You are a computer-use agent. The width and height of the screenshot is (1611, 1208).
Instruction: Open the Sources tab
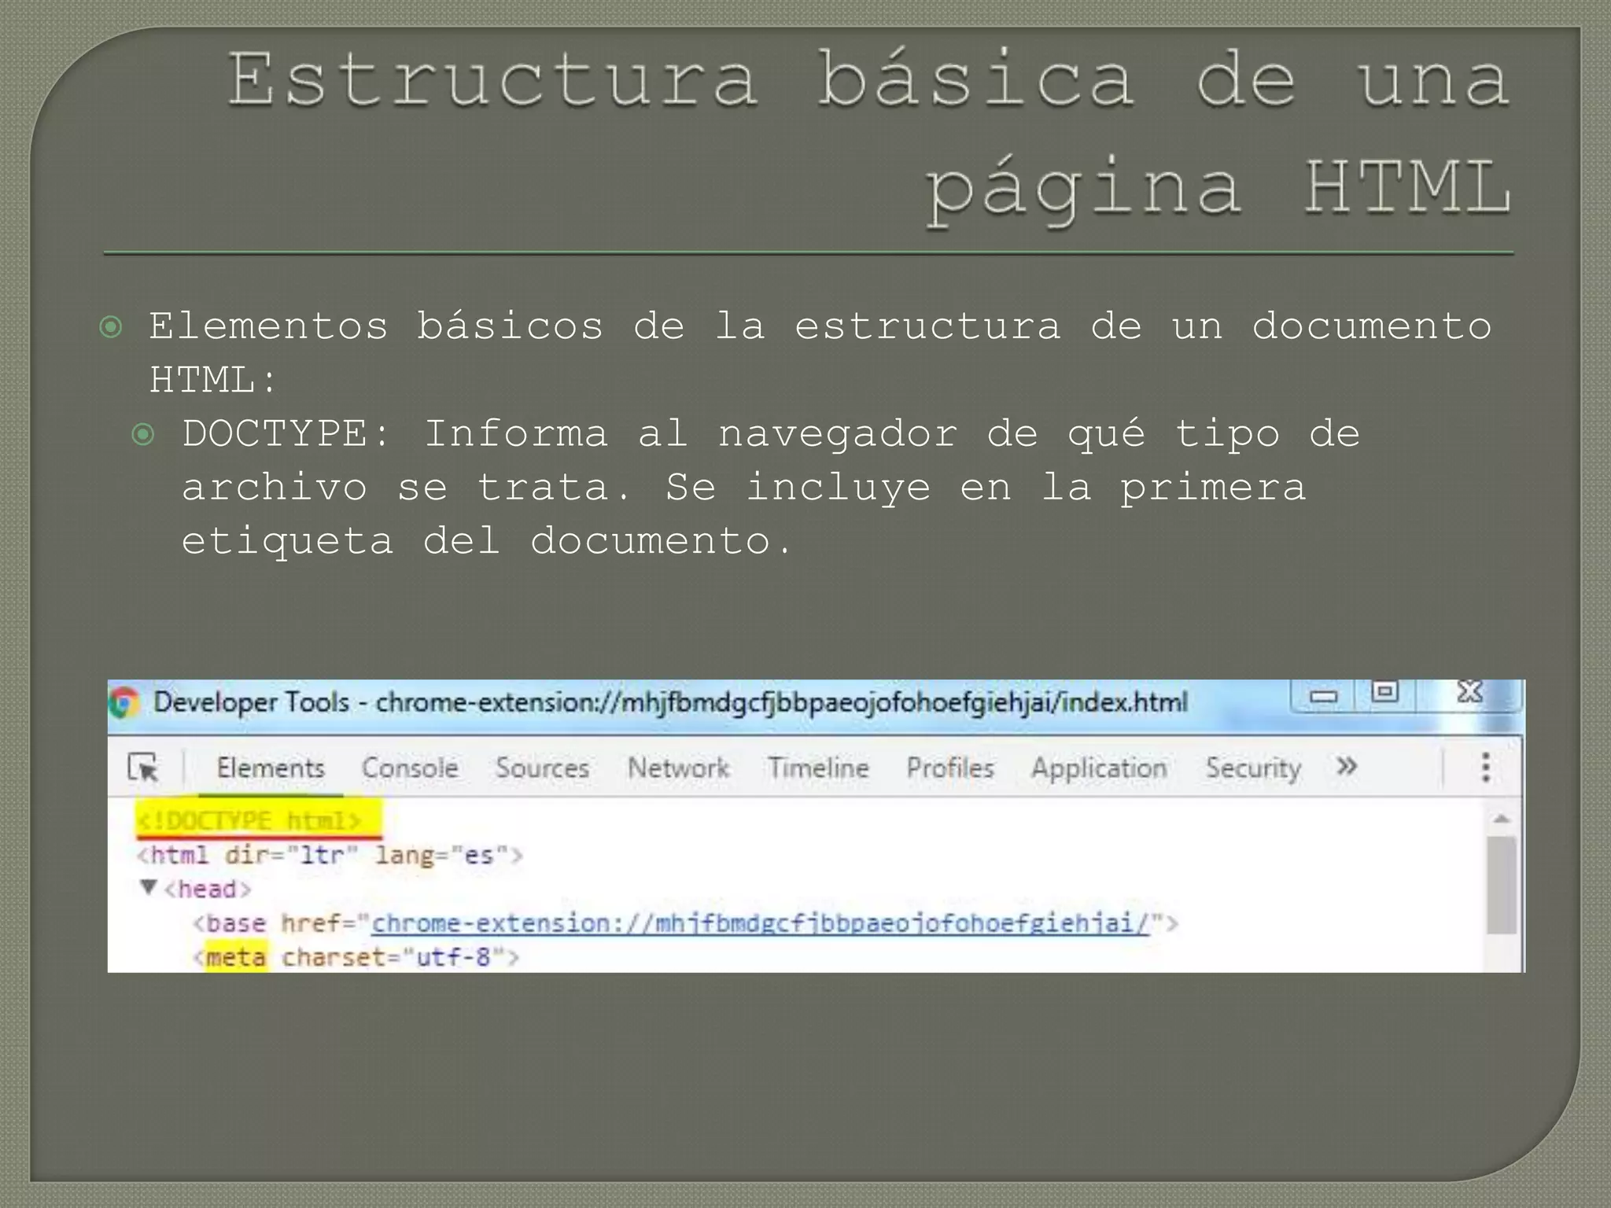click(543, 768)
